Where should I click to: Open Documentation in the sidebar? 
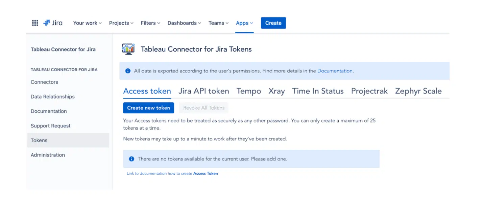pos(68,111)
